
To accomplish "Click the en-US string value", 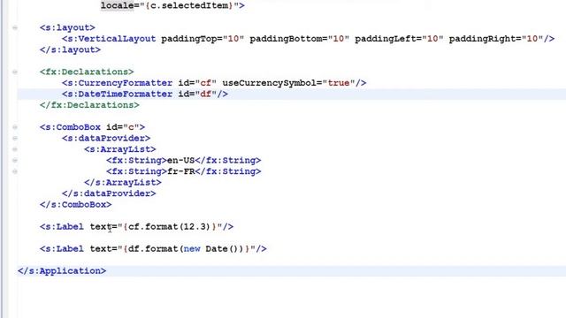I will 180,161.
